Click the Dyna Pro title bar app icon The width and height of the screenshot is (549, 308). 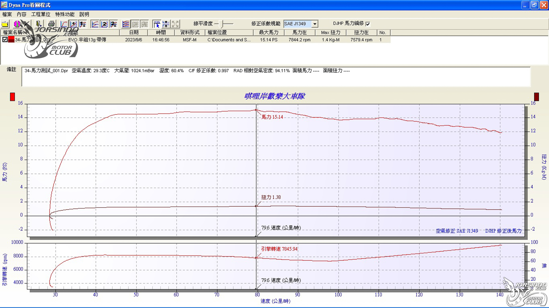coord(4,5)
